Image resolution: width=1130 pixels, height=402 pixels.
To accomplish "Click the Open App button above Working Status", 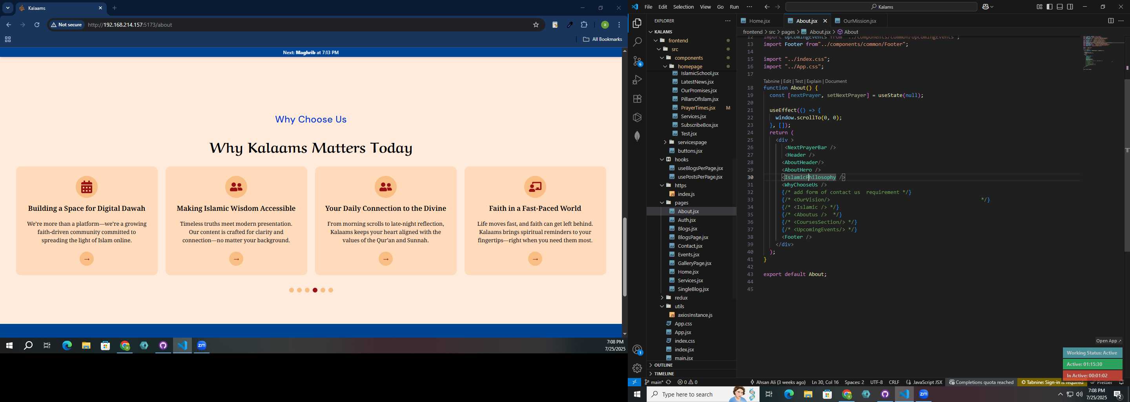I will [1108, 341].
